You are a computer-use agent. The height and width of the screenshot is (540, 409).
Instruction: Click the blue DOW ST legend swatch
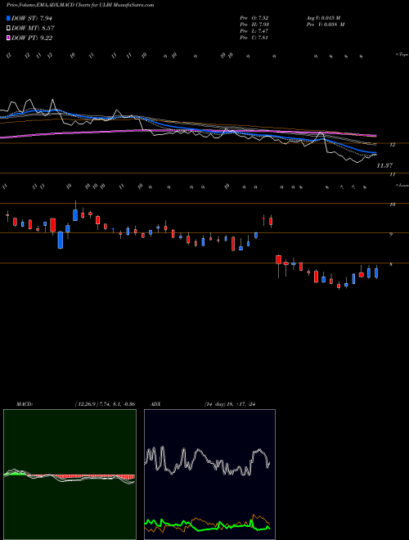click(8, 18)
